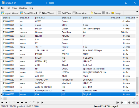Click vertical scrollbar up arrow
This screenshot has width=139, height=108.
click(137, 17)
